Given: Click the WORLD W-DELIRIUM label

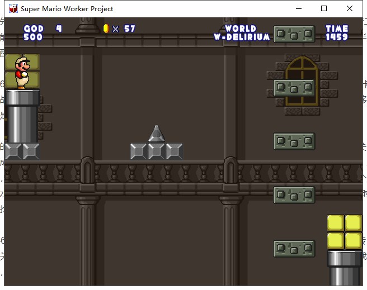Looking at the screenshot, I should [x=242, y=33].
